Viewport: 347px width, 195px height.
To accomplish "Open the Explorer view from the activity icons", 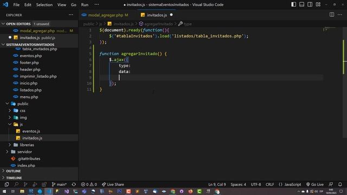I will 7,184.
